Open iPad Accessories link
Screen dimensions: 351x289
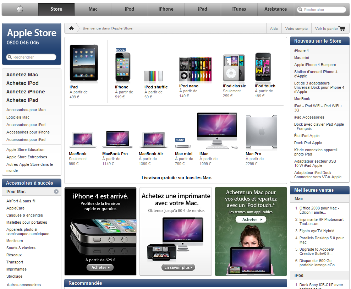click(x=309, y=117)
